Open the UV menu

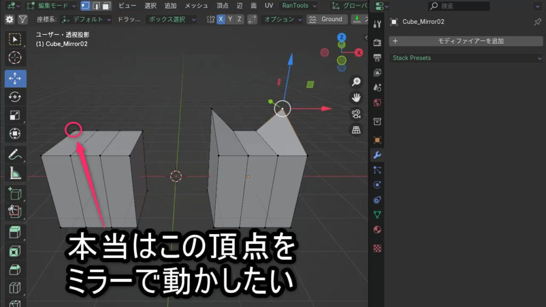(x=269, y=6)
